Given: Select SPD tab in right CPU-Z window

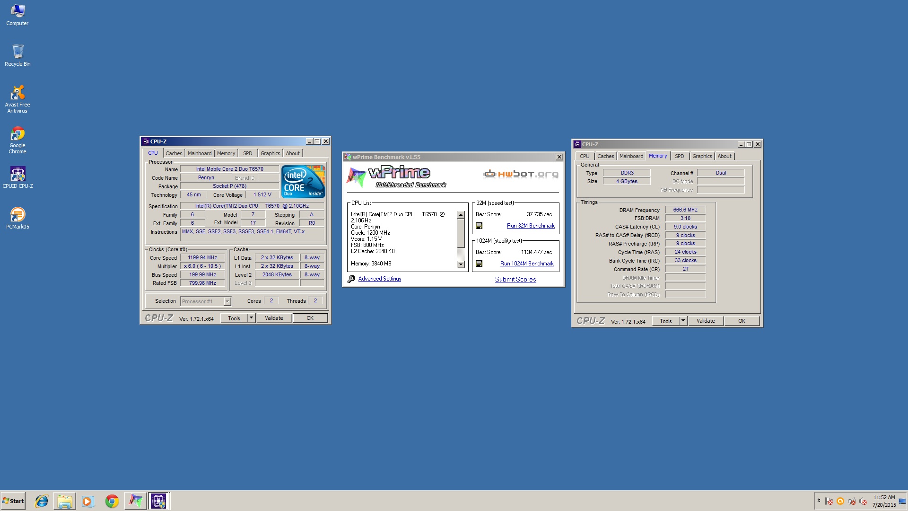Looking at the screenshot, I should coord(680,157).
